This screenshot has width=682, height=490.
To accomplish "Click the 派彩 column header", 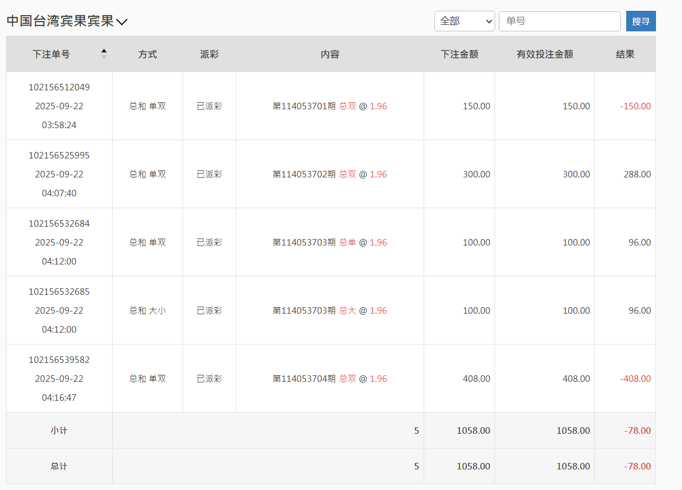I will tap(209, 54).
